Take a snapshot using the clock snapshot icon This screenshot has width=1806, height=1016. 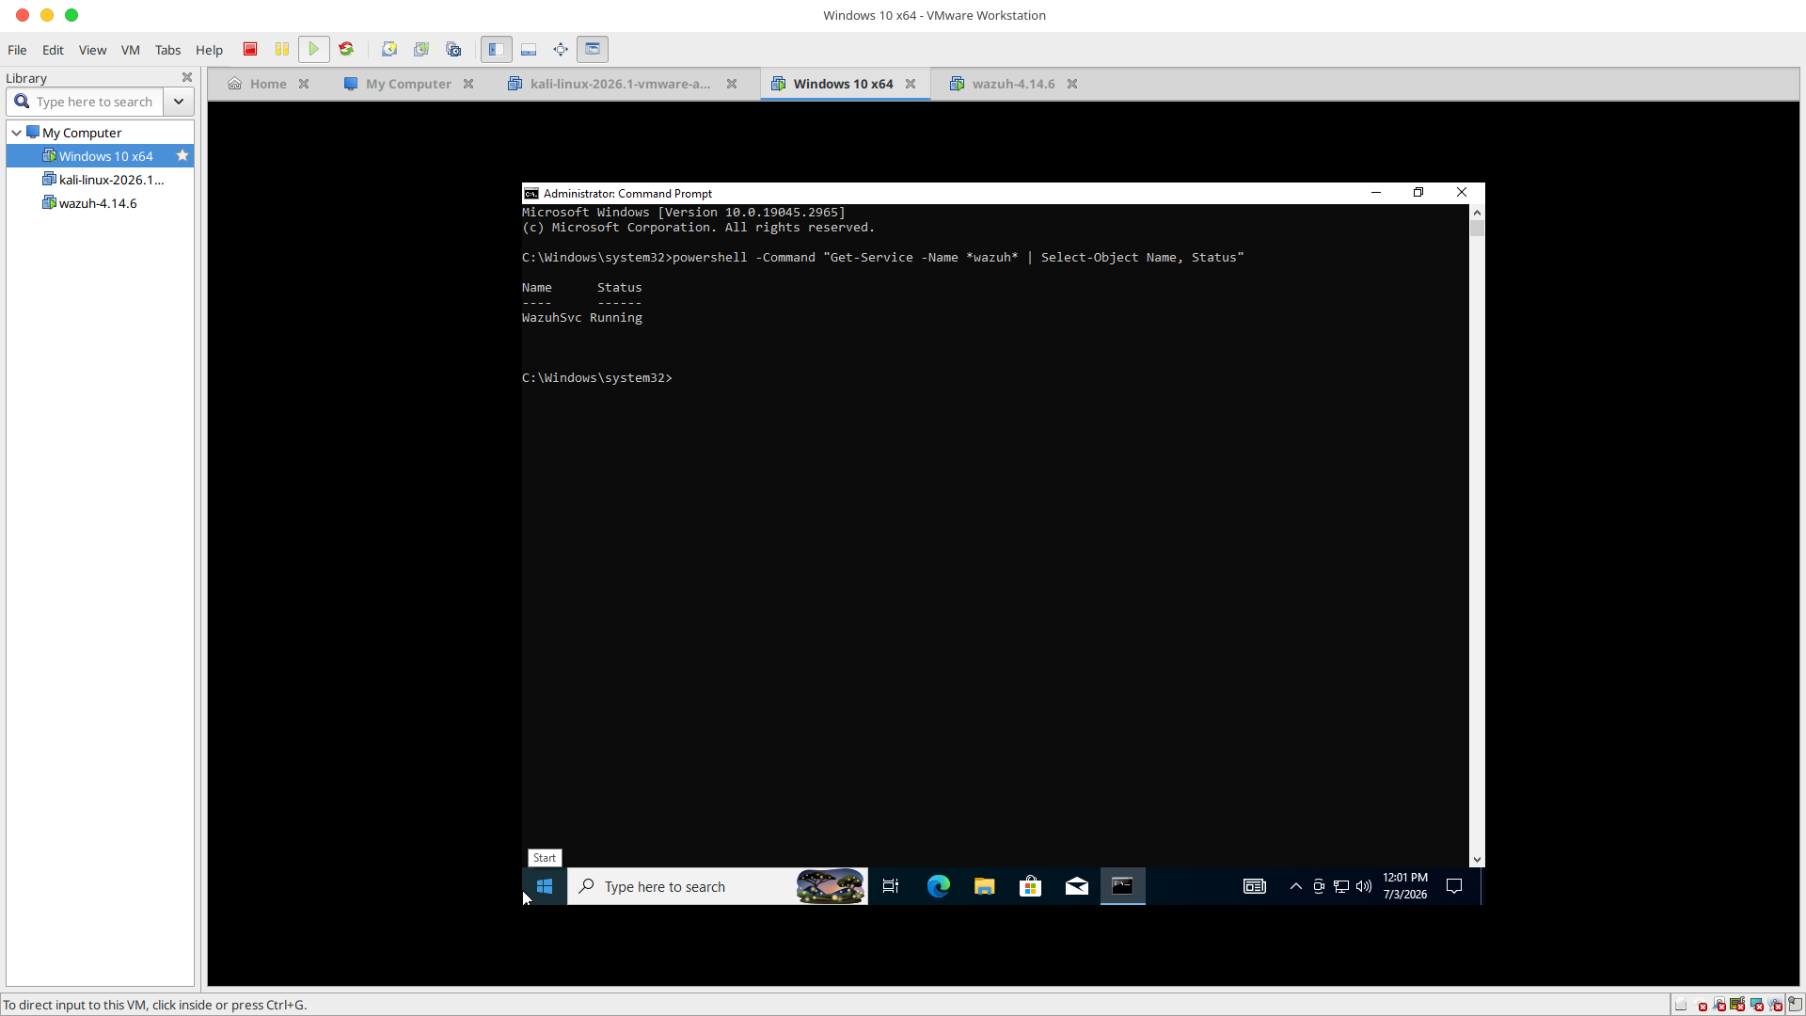pos(389,49)
